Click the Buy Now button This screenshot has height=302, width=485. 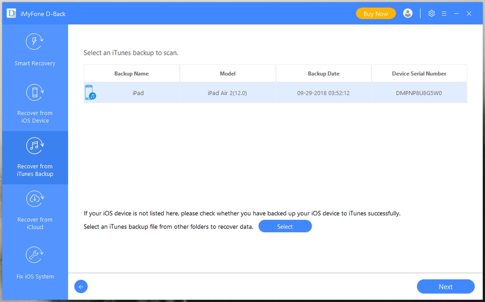[x=376, y=14]
